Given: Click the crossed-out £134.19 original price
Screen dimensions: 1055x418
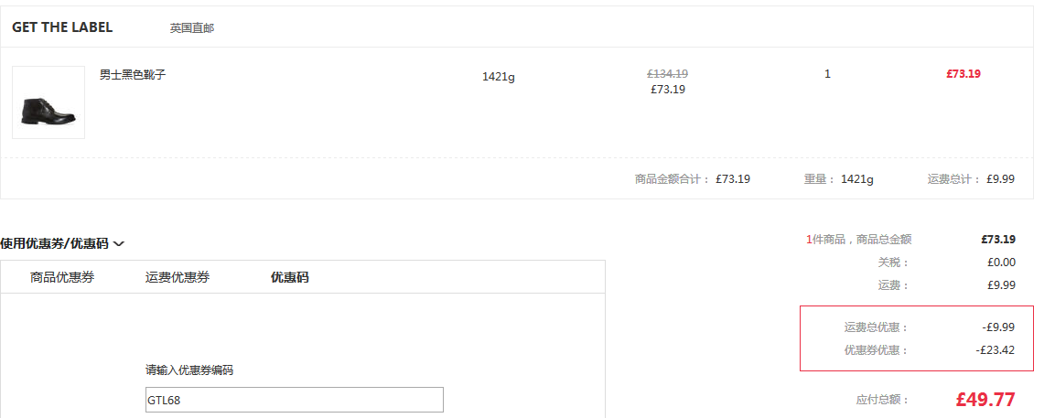Looking at the screenshot, I should tap(667, 74).
